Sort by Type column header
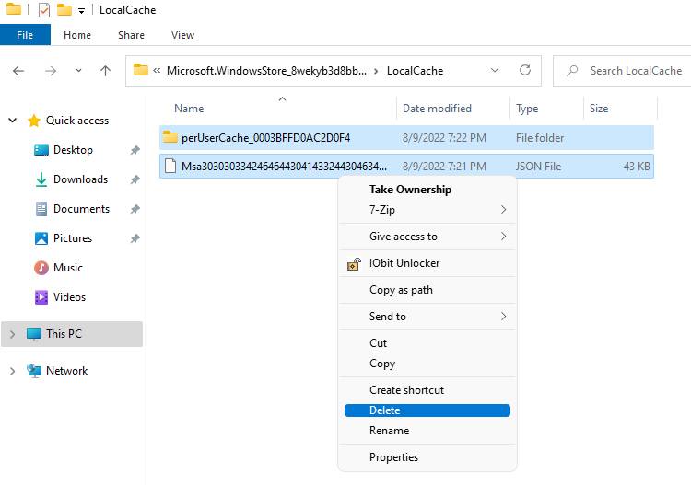This screenshot has width=691, height=485. pos(527,109)
